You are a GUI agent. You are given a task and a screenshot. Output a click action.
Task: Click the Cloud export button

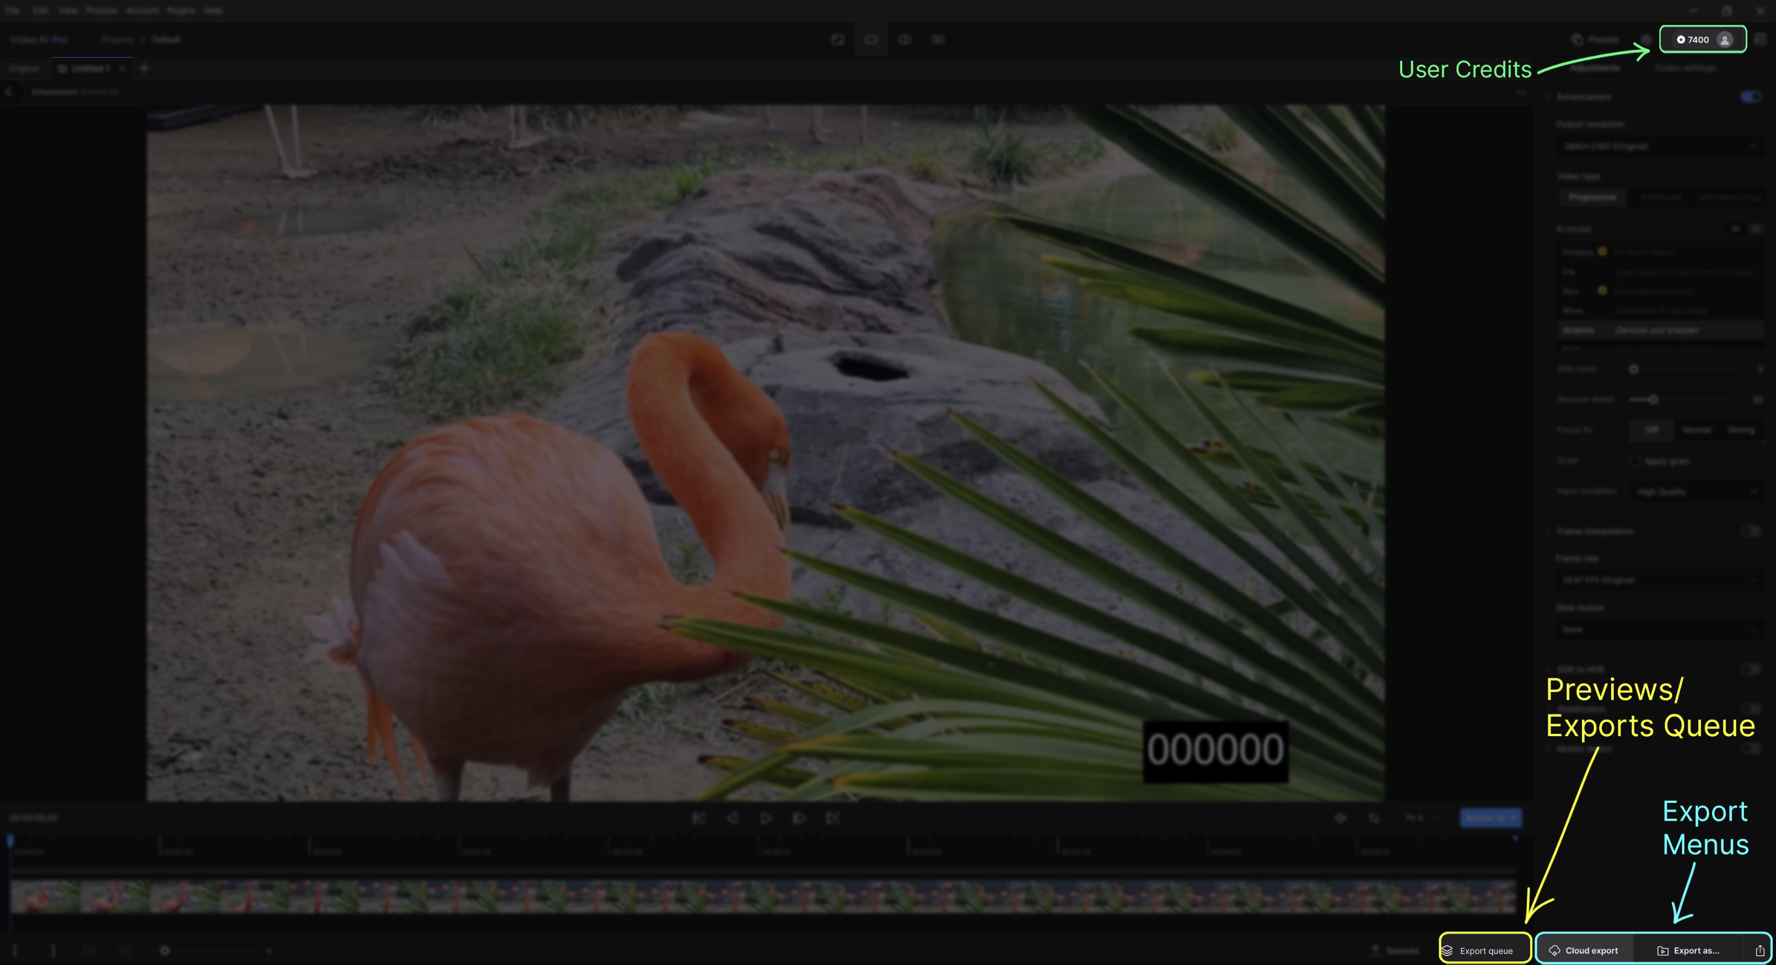pos(1583,950)
